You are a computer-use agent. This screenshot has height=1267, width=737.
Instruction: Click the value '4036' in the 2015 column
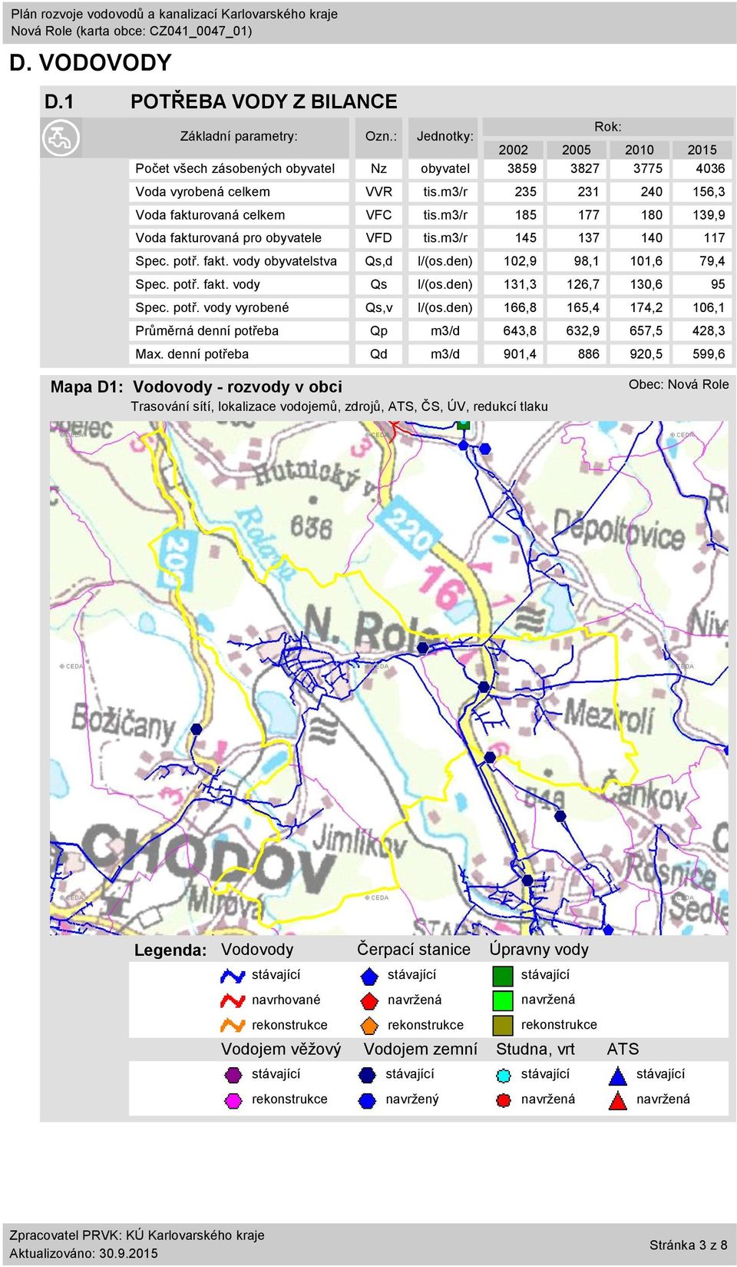coord(710,168)
